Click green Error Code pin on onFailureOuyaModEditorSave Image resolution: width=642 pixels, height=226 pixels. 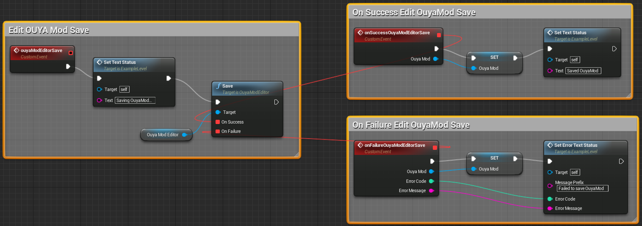(431, 181)
